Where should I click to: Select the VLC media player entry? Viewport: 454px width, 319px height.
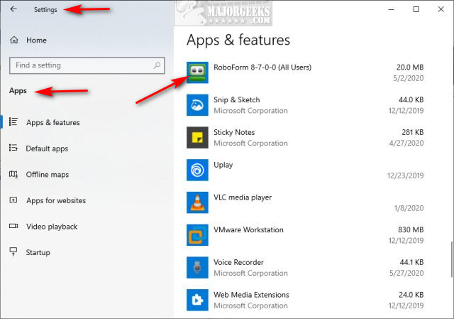243,198
